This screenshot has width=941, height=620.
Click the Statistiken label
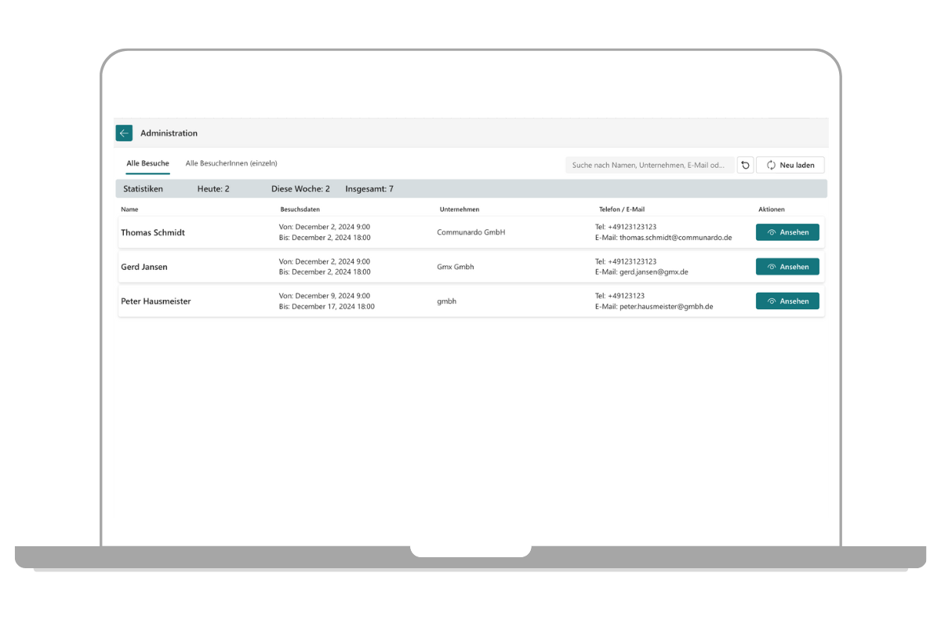tap(143, 188)
